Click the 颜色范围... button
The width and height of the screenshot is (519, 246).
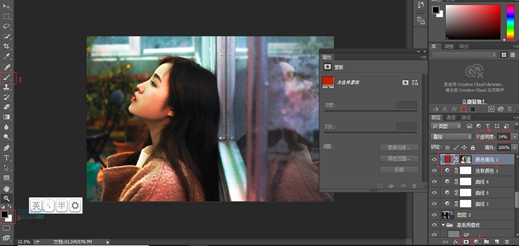coord(399,158)
